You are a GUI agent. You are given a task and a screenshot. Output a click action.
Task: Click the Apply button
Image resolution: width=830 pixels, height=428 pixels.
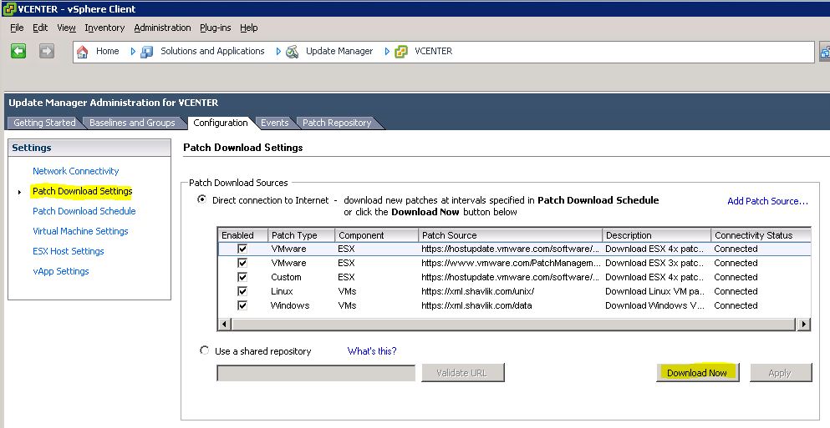pos(780,373)
